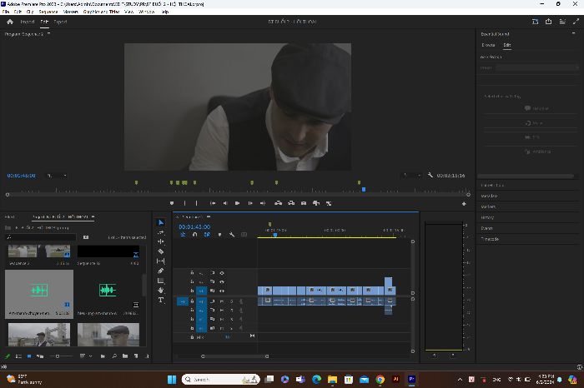Assign the Ambience audio type

[x=537, y=152]
